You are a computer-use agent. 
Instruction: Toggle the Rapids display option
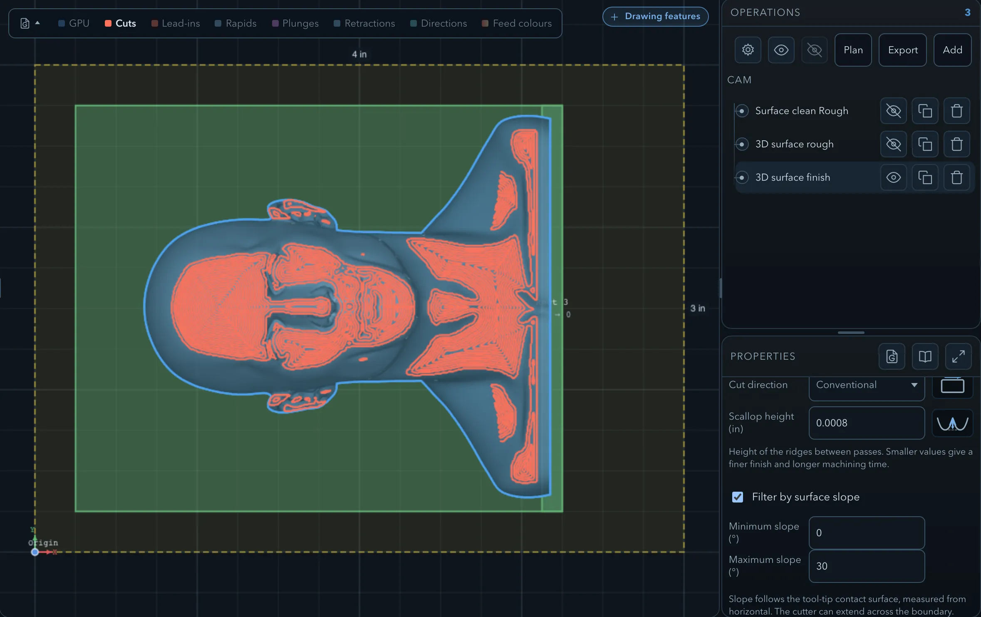click(235, 23)
